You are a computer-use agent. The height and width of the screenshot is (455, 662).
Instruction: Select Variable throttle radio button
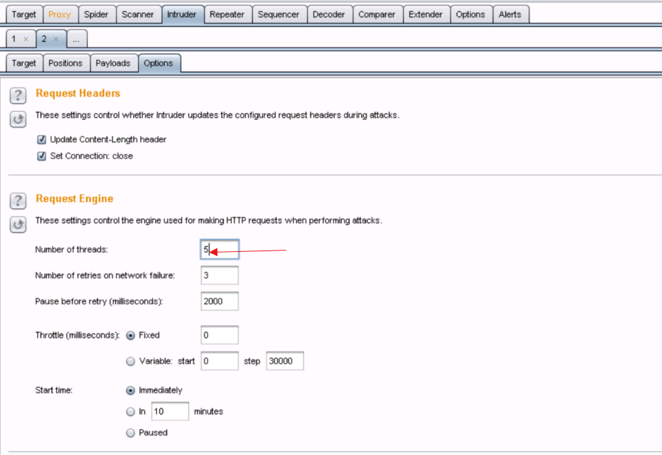[x=130, y=361]
